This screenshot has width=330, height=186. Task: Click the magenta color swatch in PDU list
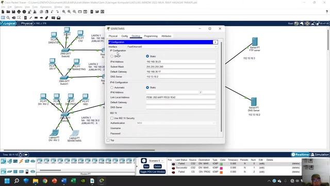(221, 168)
